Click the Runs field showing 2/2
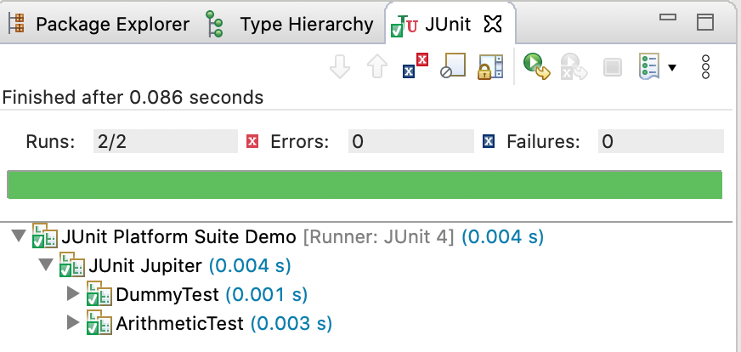The width and height of the screenshot is (741, 352). click(166, 141)
